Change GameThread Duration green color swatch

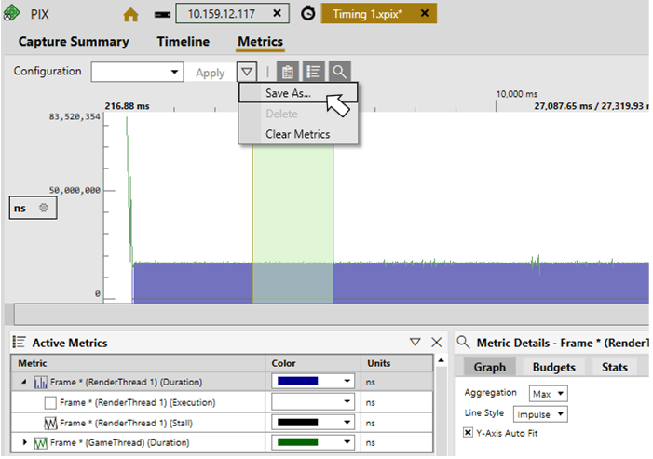[313, 442]
